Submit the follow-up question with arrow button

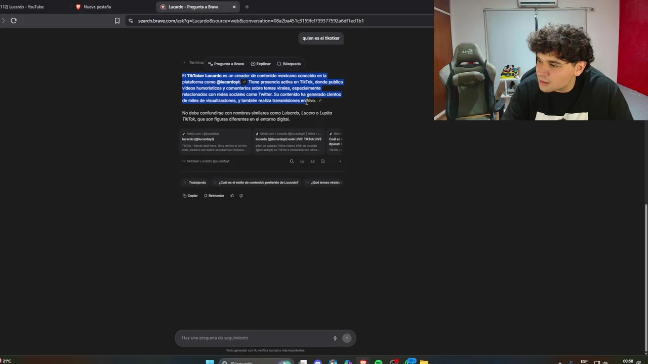(347, 338)
